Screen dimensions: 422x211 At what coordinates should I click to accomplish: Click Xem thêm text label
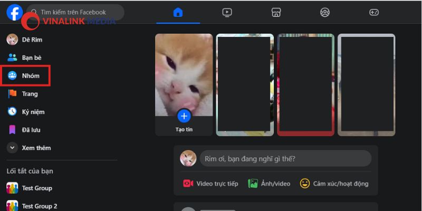[36, 148]
